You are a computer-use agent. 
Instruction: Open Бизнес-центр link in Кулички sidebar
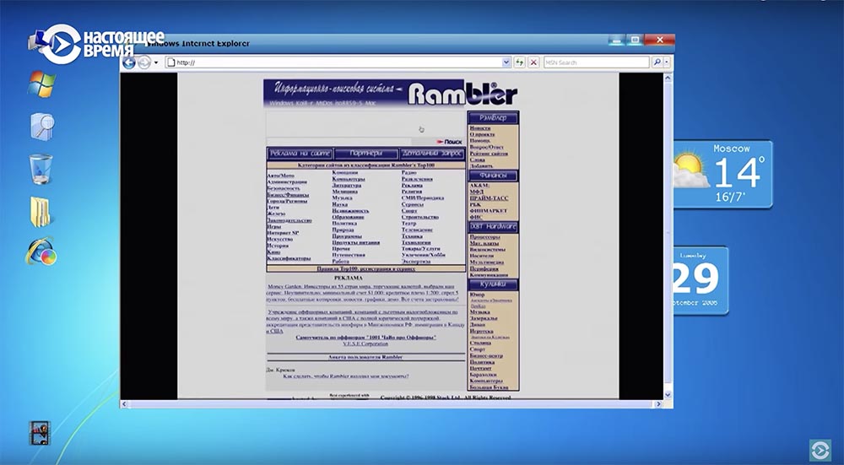486,356
